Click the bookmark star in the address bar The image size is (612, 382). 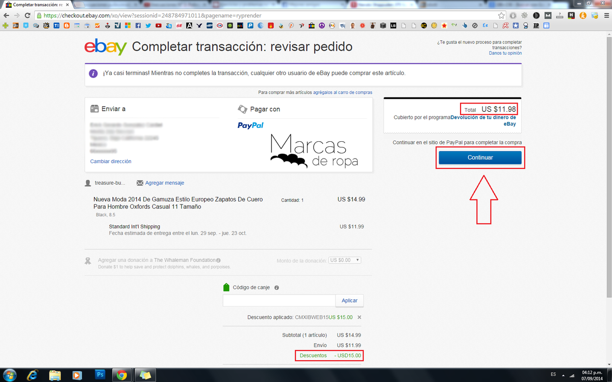[x=502, y=15]
